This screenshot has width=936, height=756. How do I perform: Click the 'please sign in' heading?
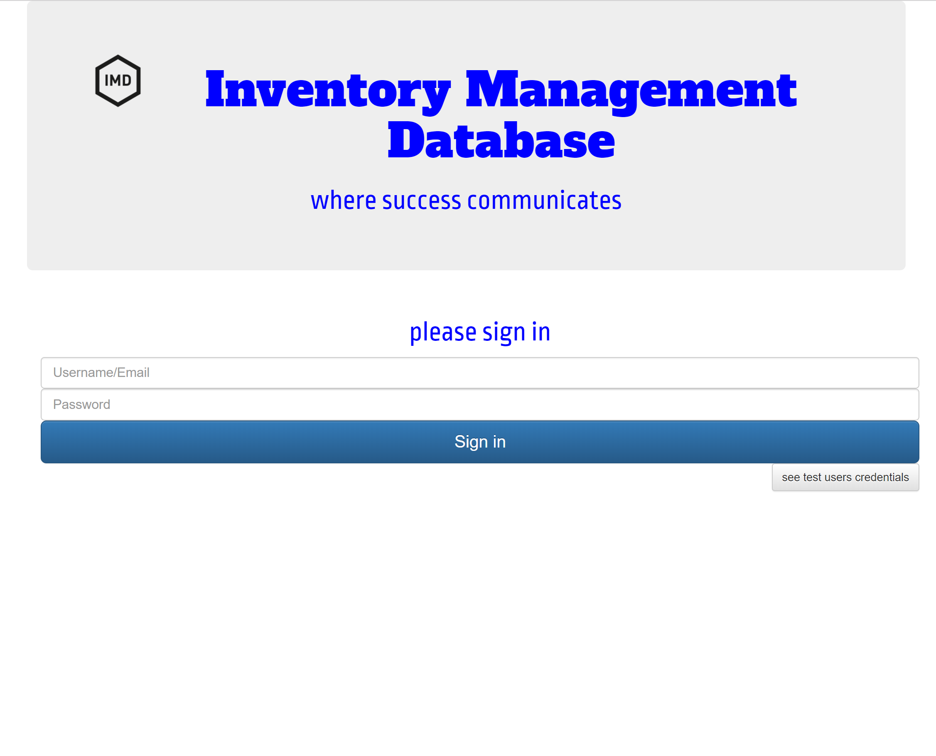480,332
